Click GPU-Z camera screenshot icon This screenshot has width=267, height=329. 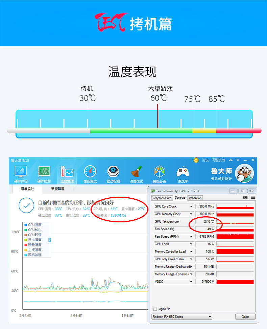point(245,197)
